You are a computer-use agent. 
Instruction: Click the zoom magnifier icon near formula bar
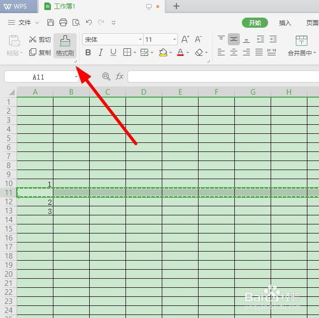pyautogui.click(x=106, y=76)
